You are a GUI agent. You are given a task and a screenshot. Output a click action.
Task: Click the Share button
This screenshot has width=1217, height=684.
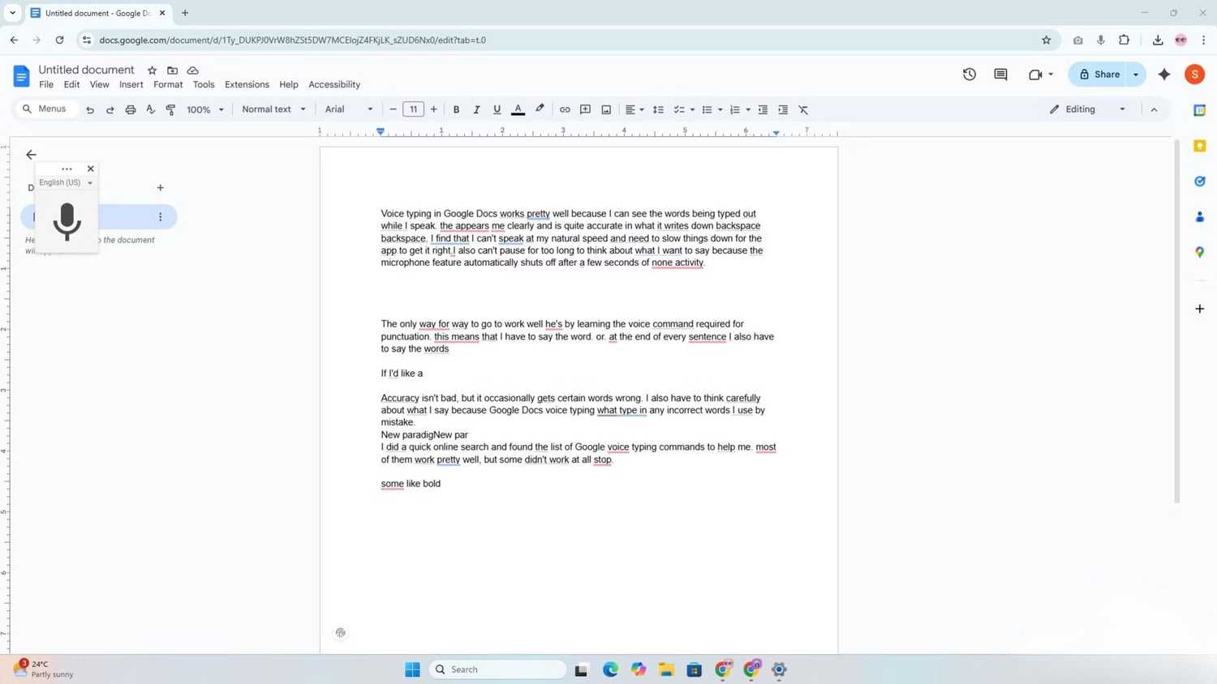[1103, 74]
